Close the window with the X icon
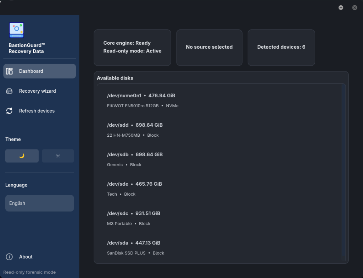Viewport: 363px width, 278px height. pos(354,8)
